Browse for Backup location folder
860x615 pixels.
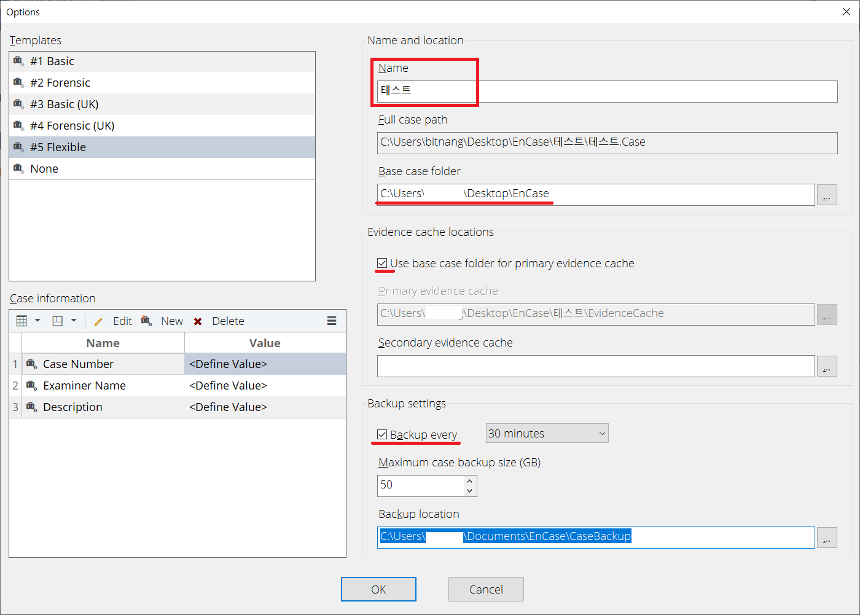point(827,538)
